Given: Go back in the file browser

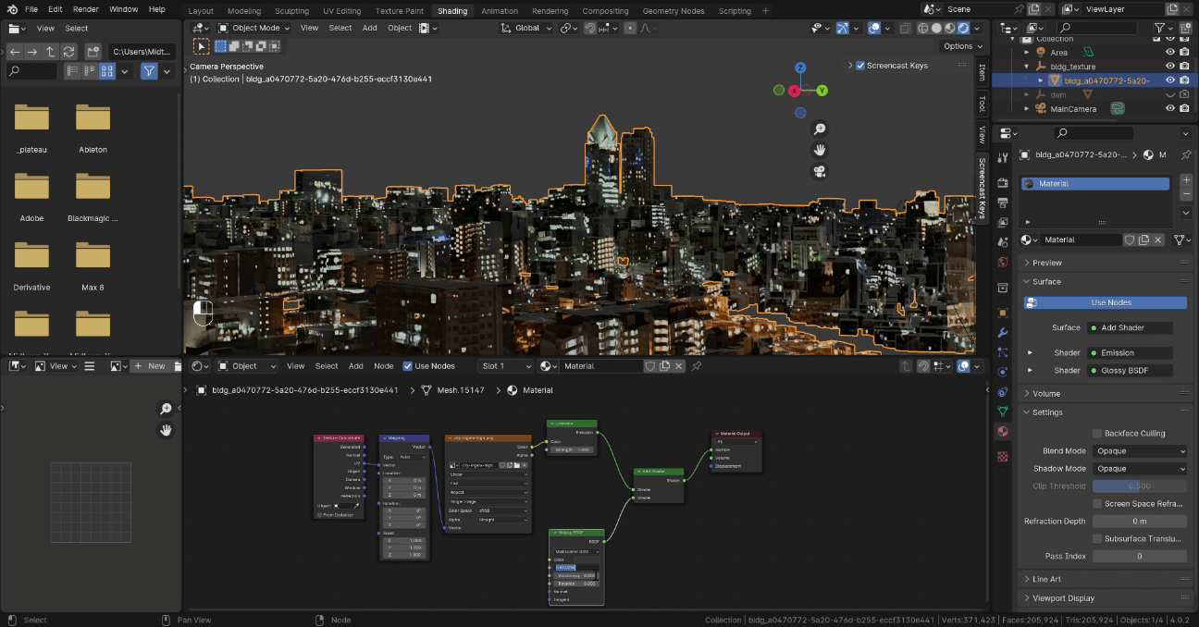Looking at the screenshot, I should click(14, 52).
